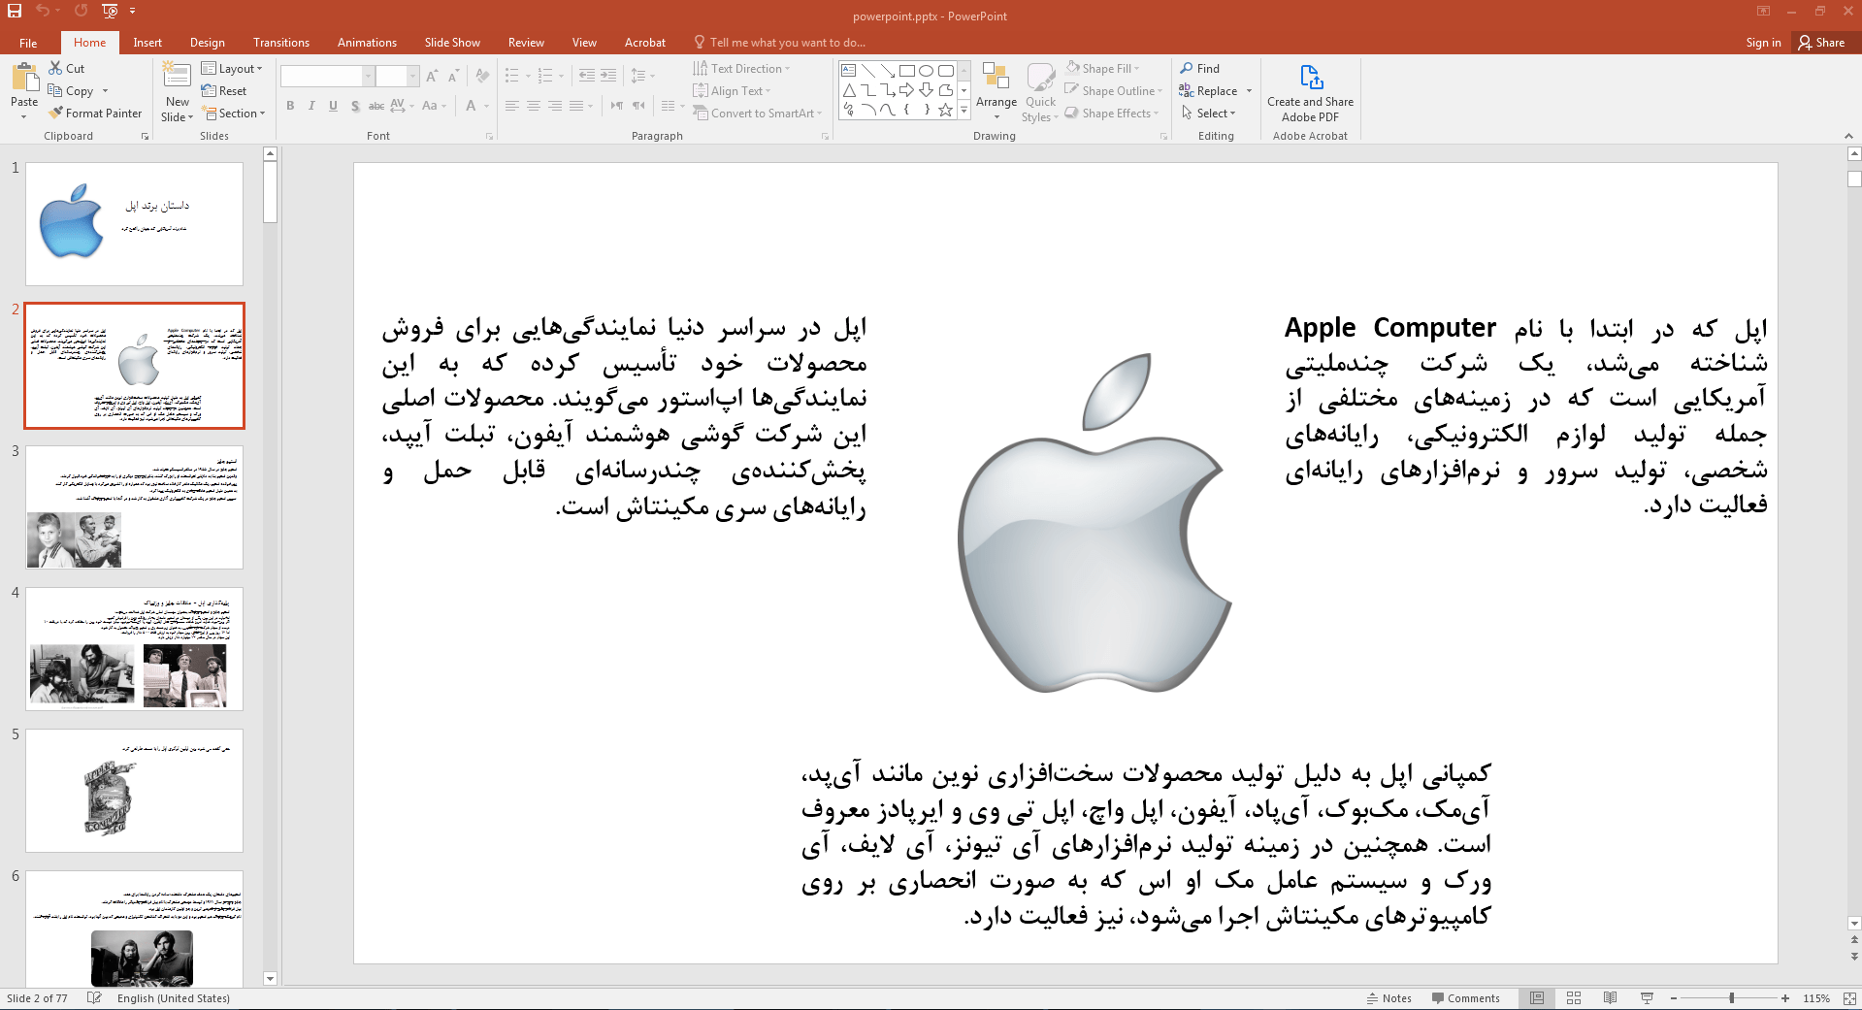Start Slide Show from status bar icon
The width and height of the screenshot is (1862, 1010).
click(x=1647, y=998)
